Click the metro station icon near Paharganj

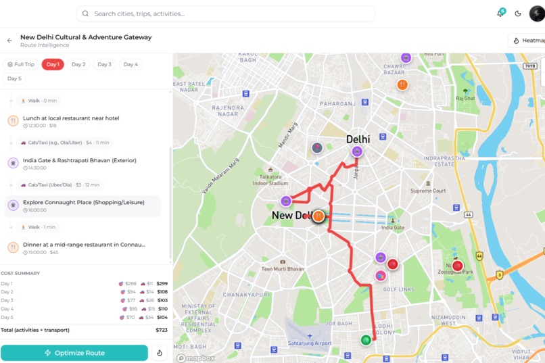pyautogui.click(x=364, y=102)
